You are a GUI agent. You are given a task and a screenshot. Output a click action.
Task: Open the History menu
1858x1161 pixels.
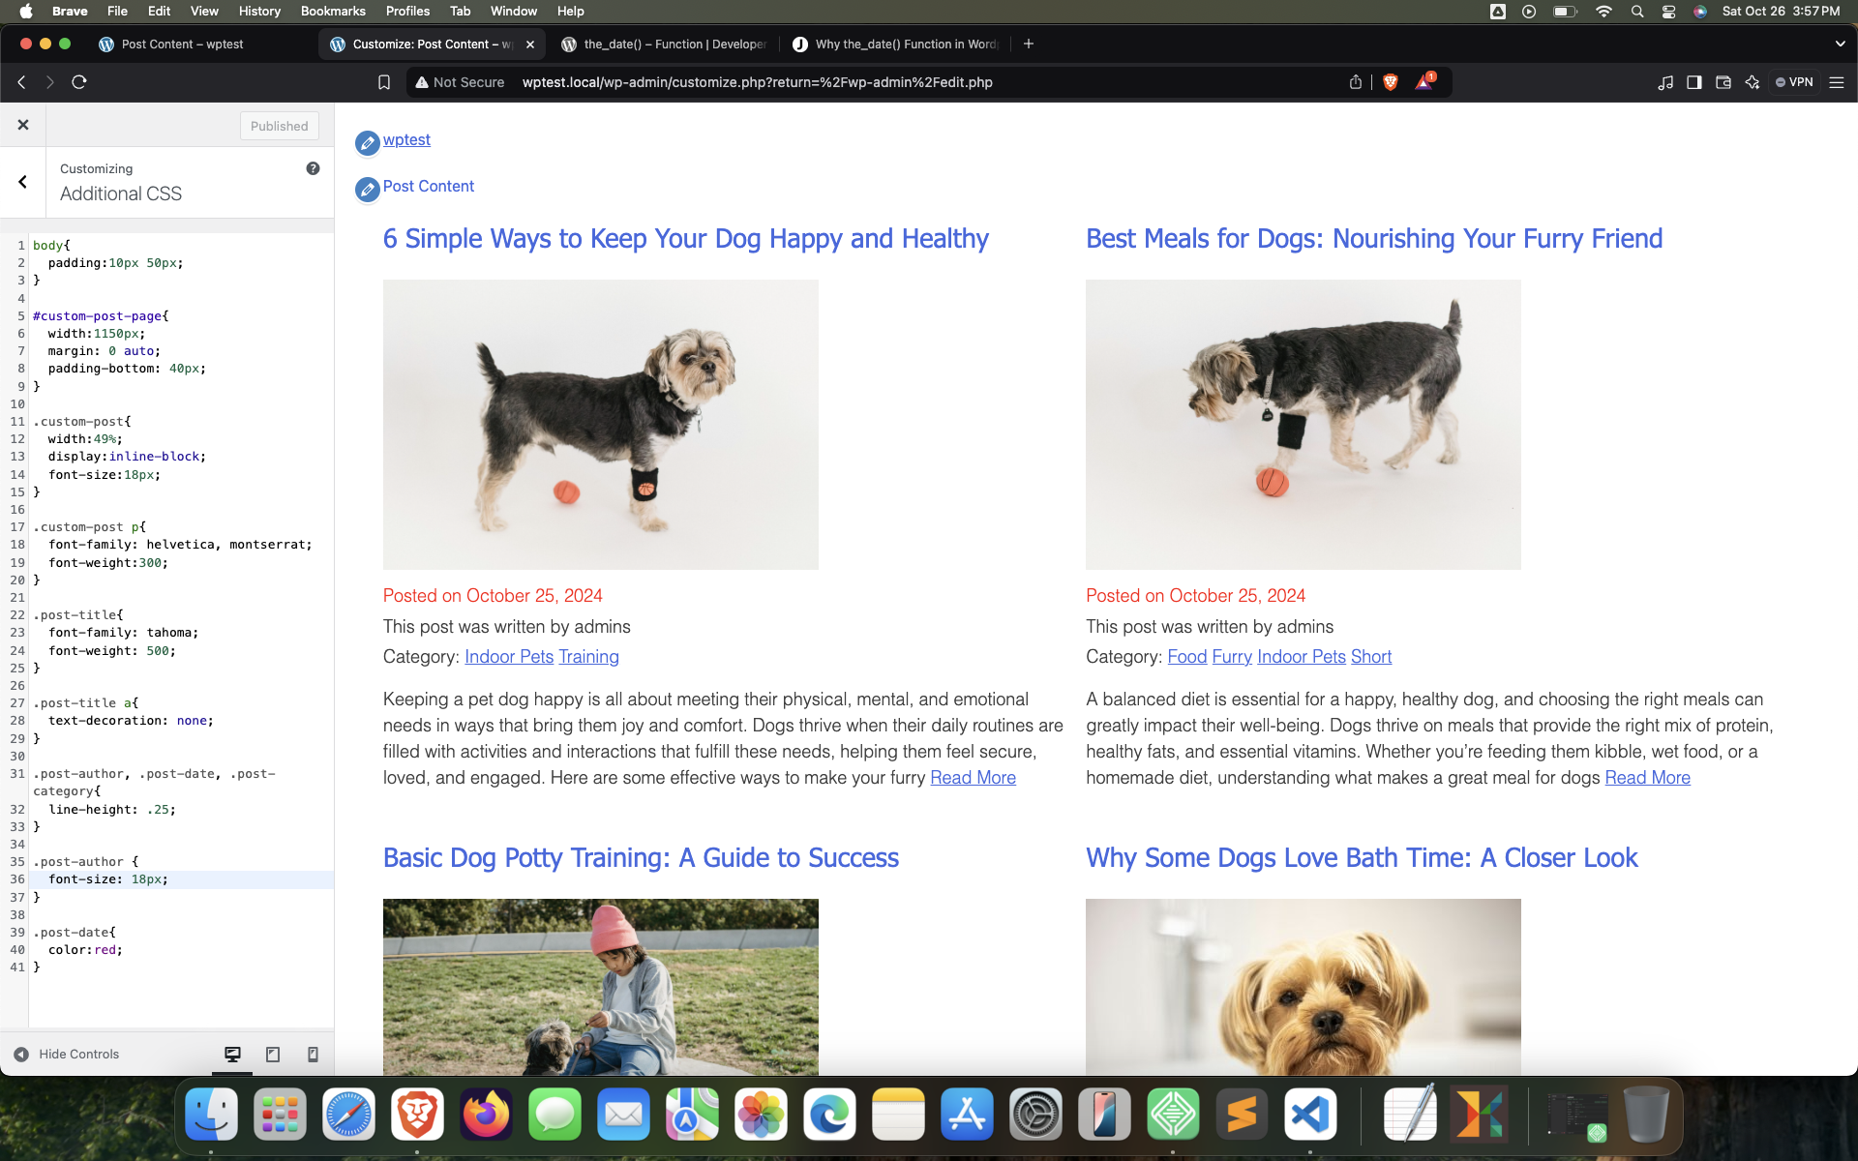(259, 11)
